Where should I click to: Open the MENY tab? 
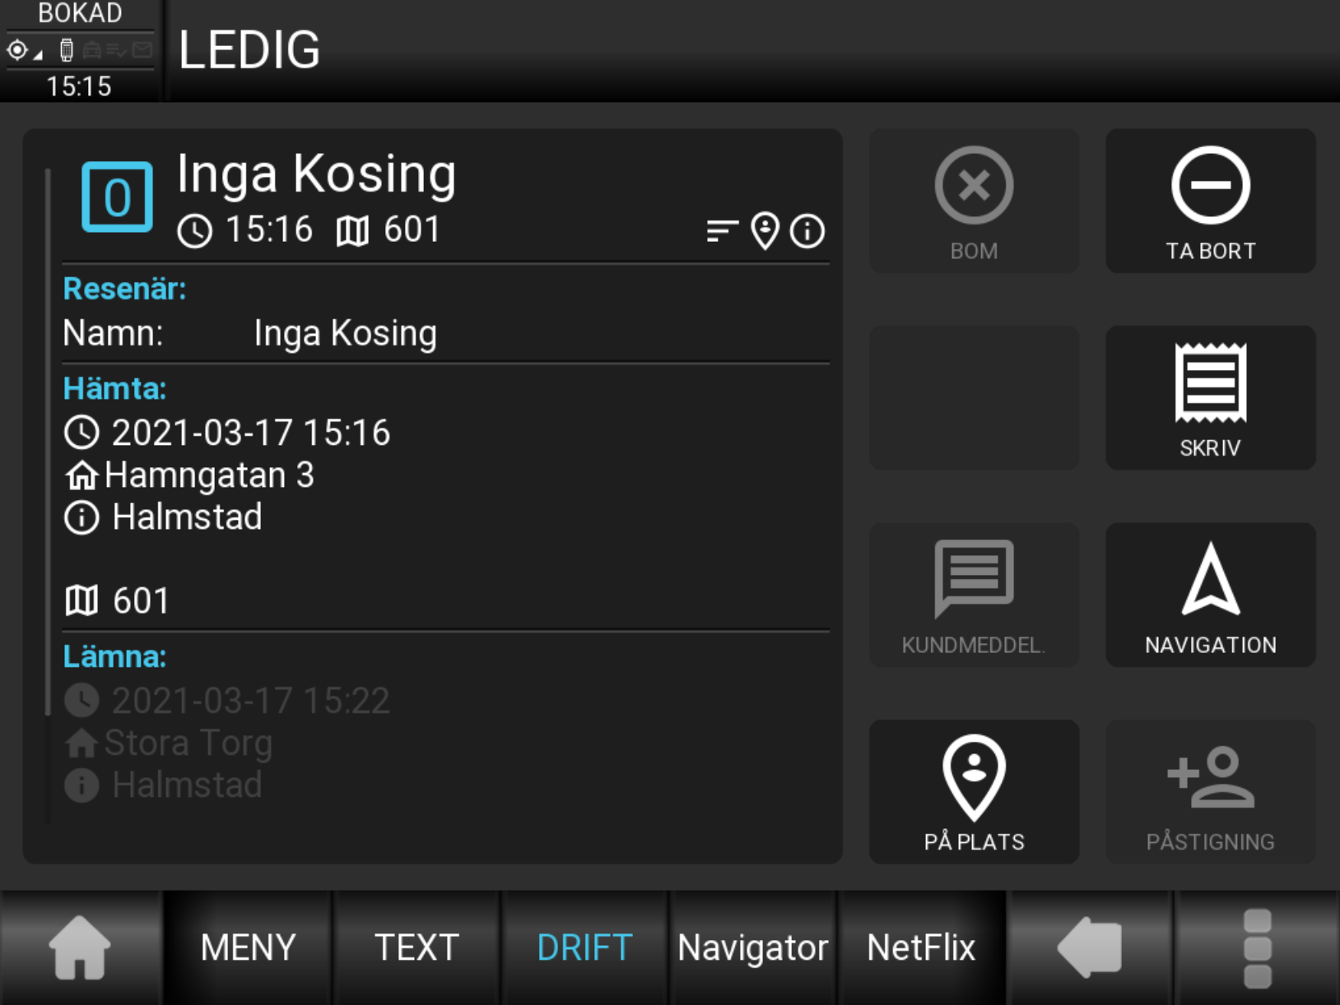click(x=248, y=947)
